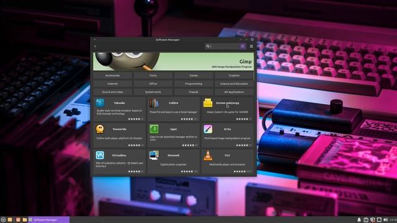Click the second folder icon on the taskbar
Screen dimensions: 397x223
(25, 220)
